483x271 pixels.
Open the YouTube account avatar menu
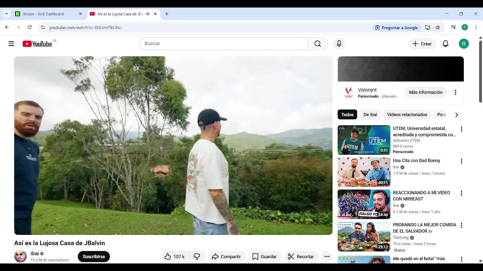tap(464, 44)
